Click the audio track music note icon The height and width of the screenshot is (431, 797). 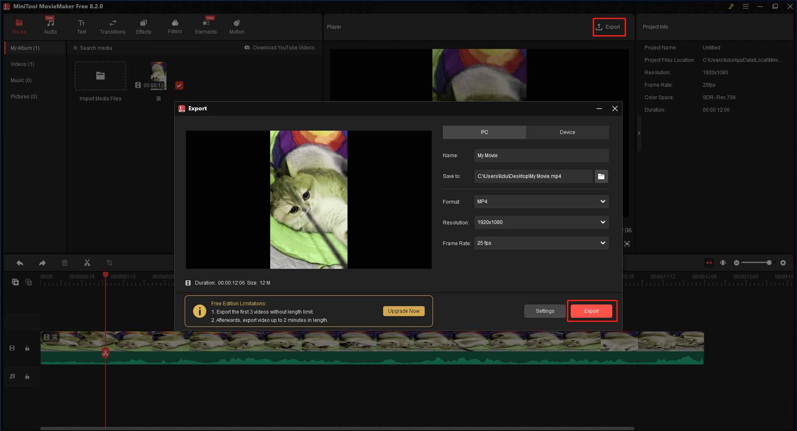pos(12,376)
